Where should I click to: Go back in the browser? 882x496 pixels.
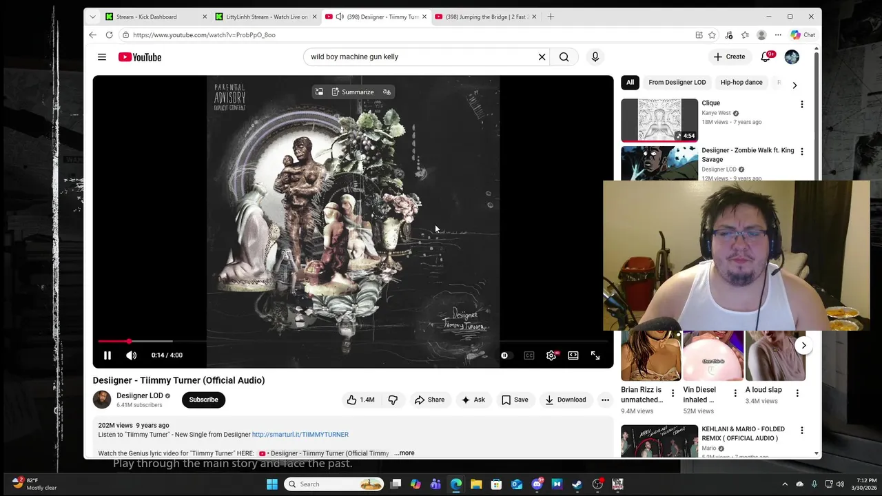pyautogui.click(x=93, y=34)
